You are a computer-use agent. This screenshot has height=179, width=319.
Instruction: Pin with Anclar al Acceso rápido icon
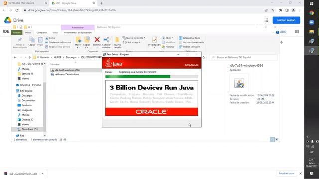point(20,40)
